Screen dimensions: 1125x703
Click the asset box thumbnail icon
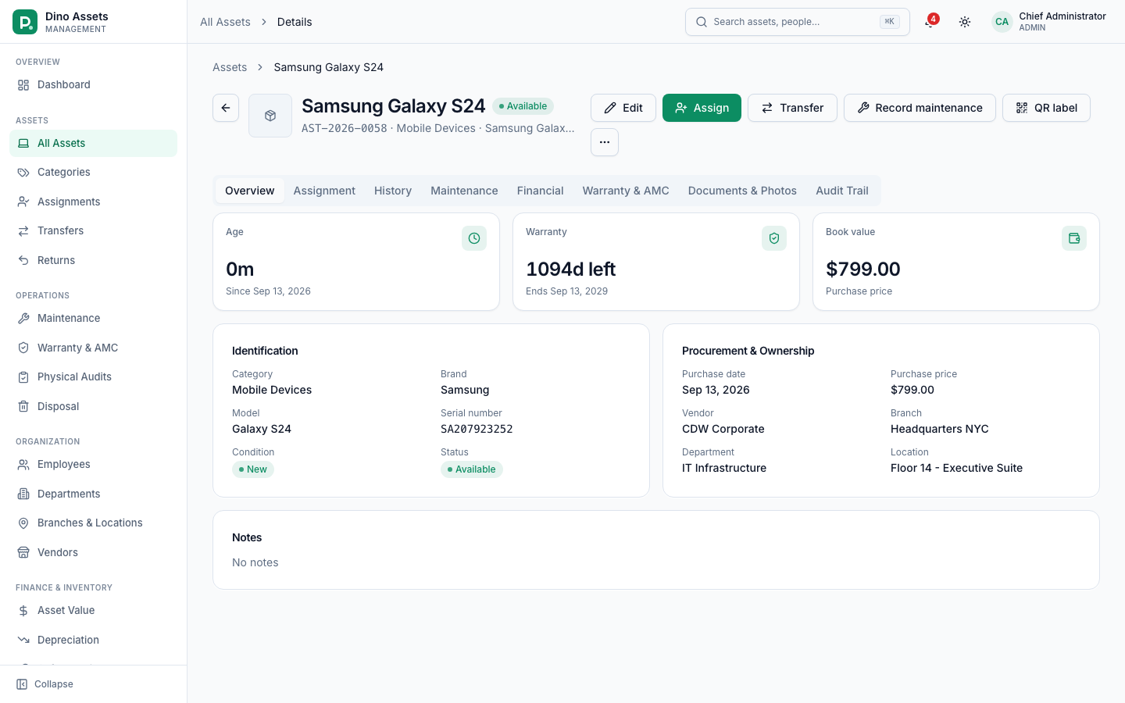[x=270, y=116]
